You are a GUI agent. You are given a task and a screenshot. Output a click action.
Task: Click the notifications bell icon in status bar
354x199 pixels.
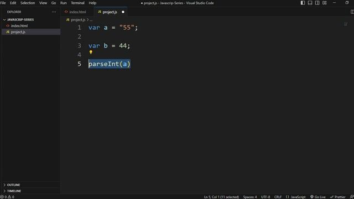click(352, 197)
